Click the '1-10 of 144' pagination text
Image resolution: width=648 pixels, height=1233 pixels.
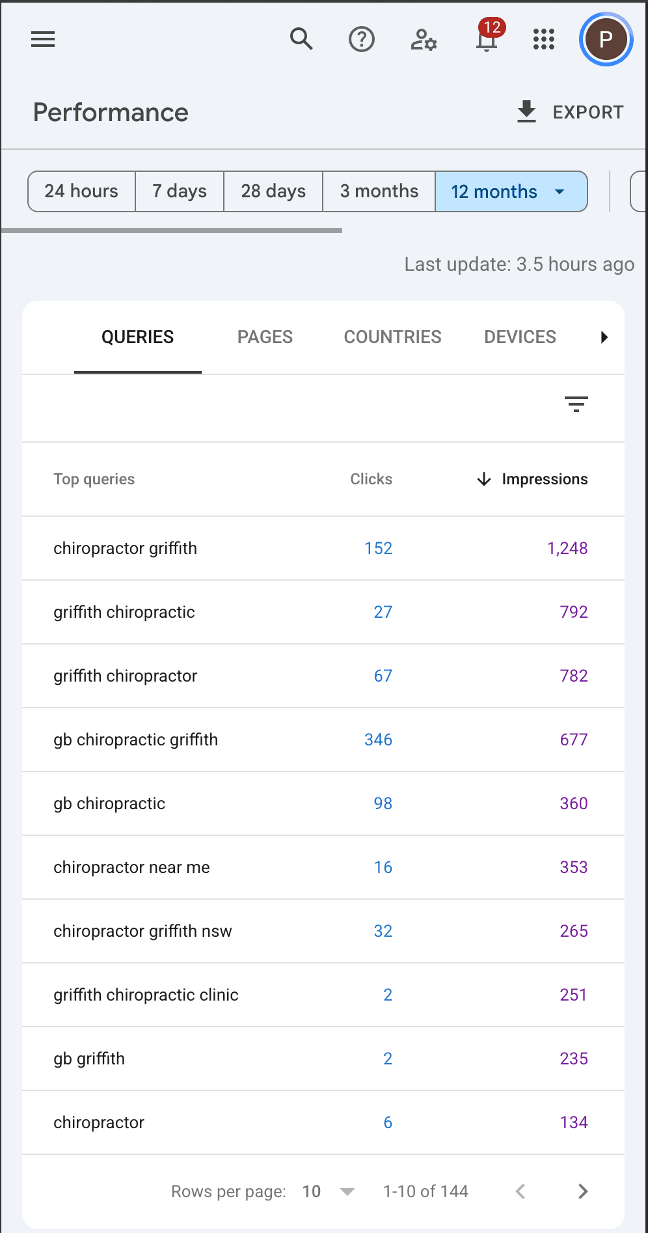(425, 1191)
